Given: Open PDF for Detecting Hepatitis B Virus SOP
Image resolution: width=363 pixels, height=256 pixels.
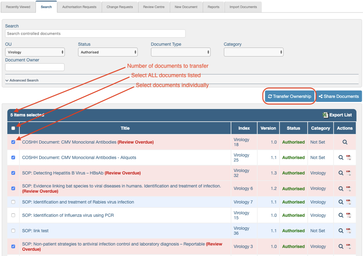Looking at the screenshot, I should click(x=348, y=173).
